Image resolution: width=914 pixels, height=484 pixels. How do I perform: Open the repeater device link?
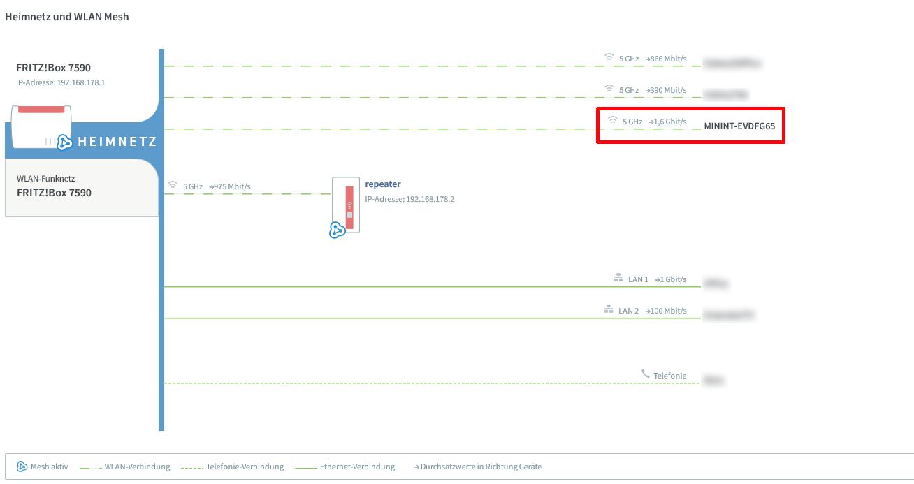(x=383, y=184)
